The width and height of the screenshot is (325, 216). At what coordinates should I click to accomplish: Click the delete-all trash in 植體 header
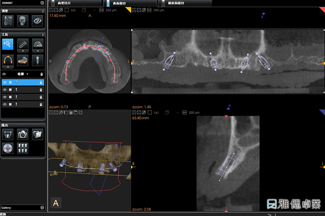point(41,74)
